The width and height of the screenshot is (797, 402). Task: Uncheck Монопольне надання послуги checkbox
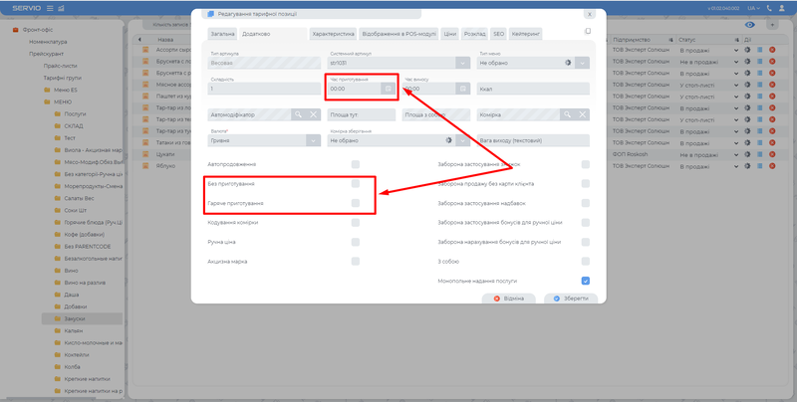586,281
